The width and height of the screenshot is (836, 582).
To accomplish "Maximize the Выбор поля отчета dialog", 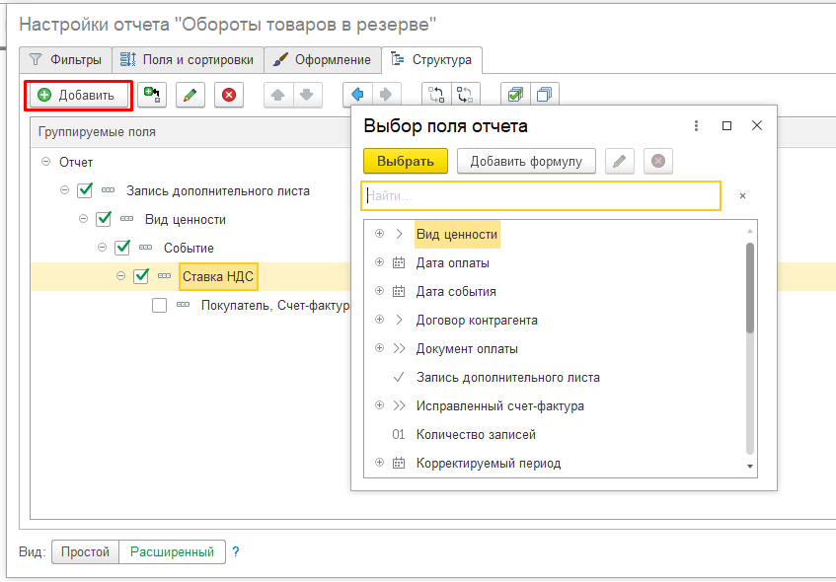I will point(726,126).
